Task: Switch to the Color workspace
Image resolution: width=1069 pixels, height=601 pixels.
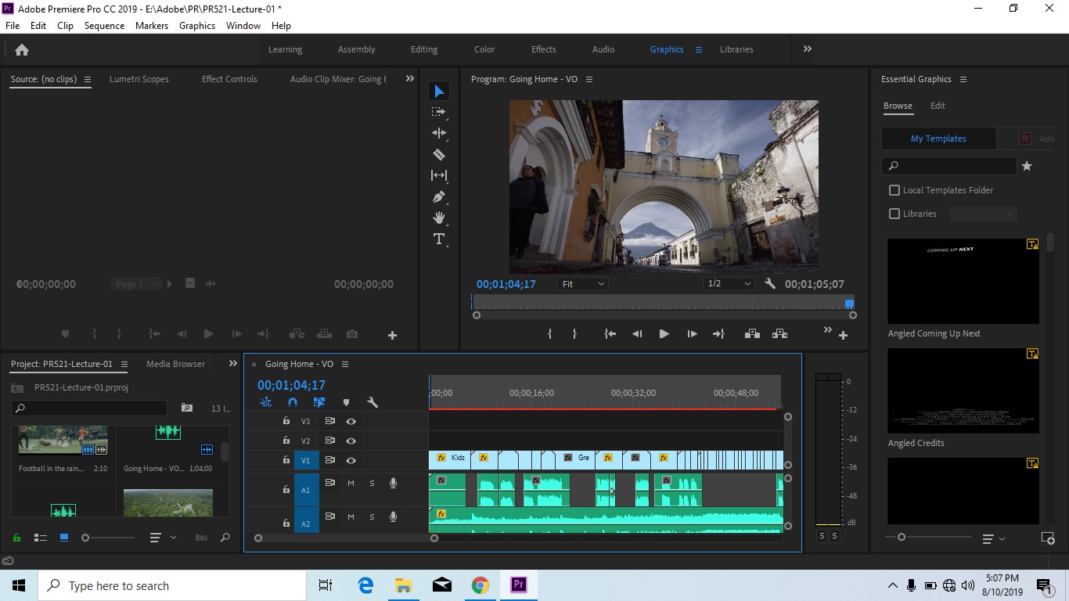Action: (x=484, y=49)
